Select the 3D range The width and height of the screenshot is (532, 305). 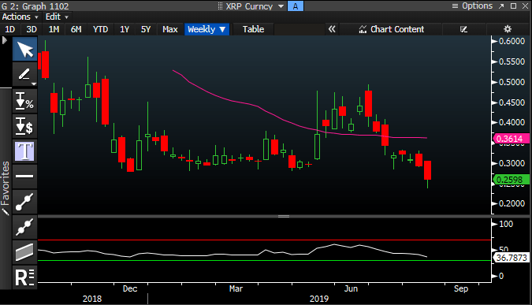point(32,29)
